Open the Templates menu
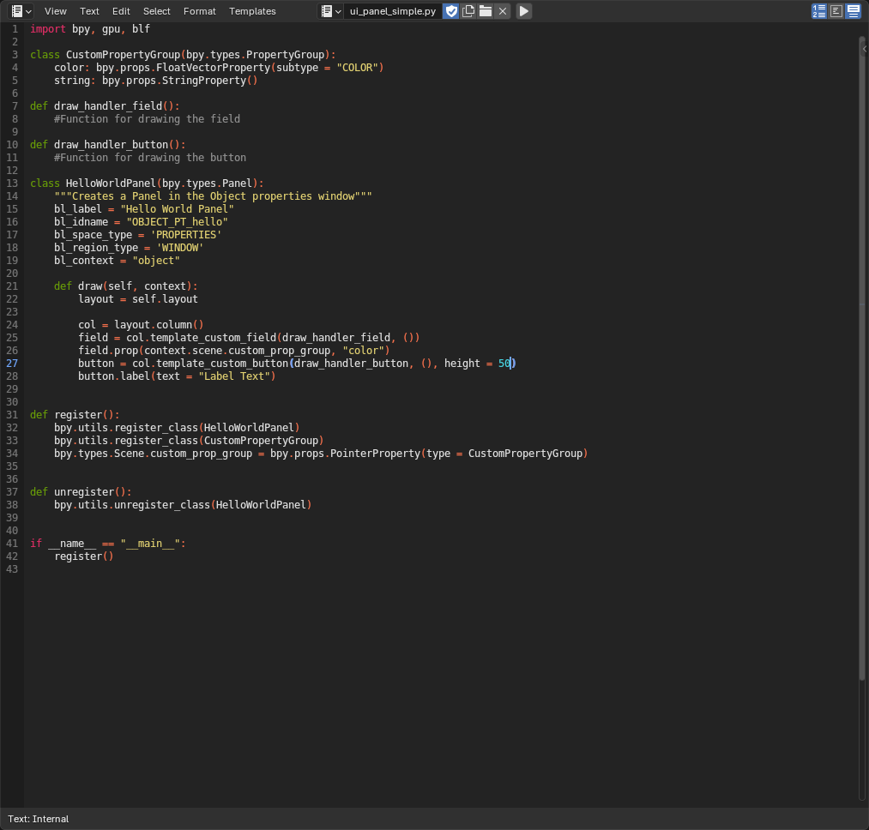869x830 pixels. coord(252,11)
